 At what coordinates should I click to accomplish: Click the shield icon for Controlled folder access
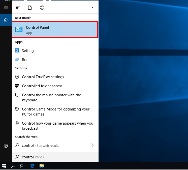pyautogui.click(x=17, y=86)
